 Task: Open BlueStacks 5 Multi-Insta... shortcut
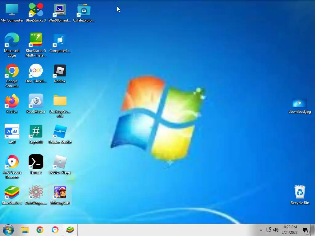[36, 45]
